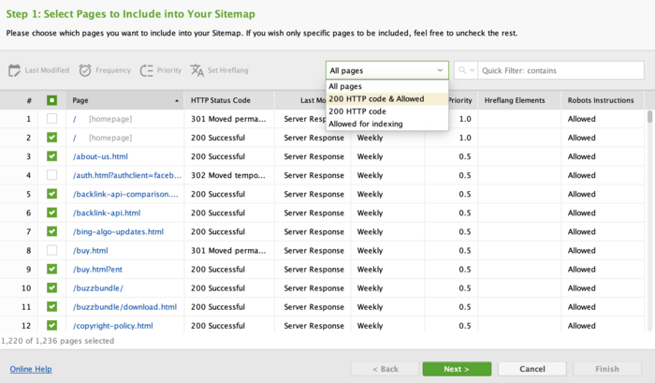
Task: Open the Online Help link
Action: (x=31, y=369)
